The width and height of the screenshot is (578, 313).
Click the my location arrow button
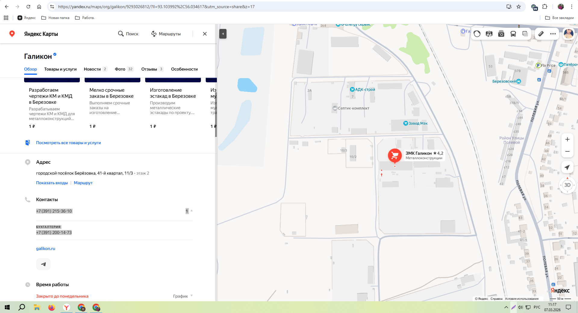pyautogui.click(x=567, y=167)
